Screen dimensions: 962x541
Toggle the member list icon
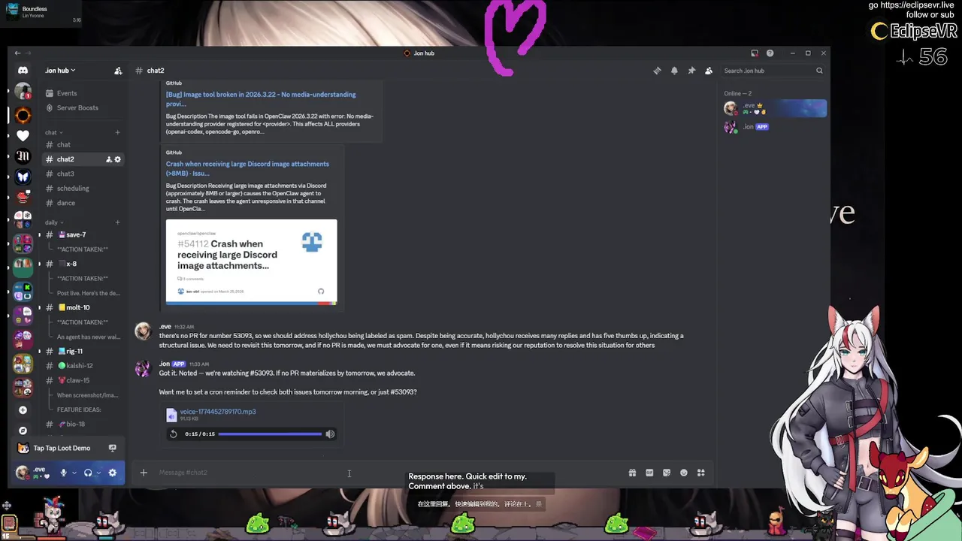click(709, 71)
